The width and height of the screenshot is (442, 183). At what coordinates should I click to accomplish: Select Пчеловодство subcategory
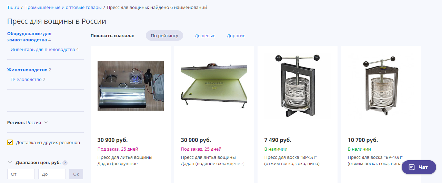tap(26, 80)
